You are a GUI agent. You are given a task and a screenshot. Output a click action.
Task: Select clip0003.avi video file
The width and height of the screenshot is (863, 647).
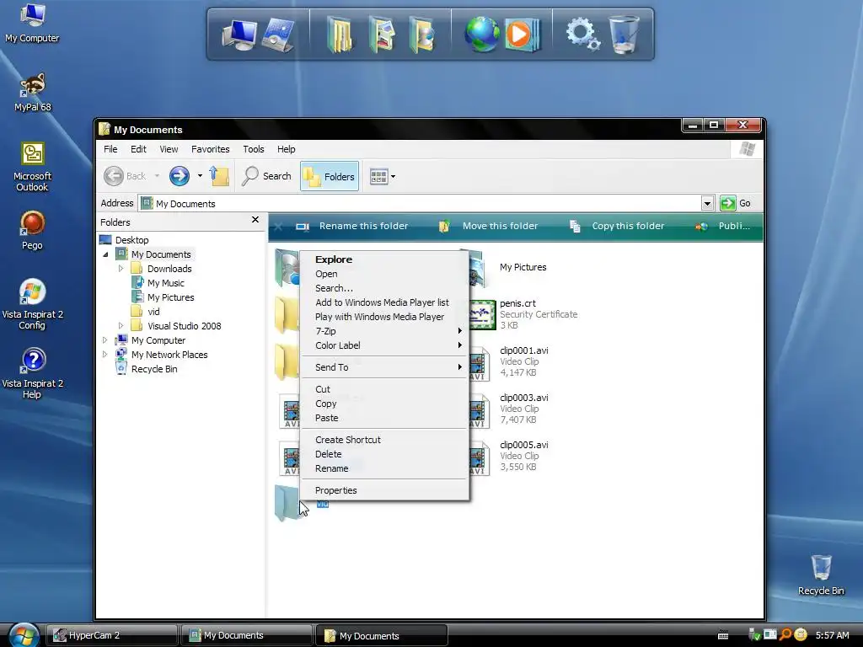point(509,409)
